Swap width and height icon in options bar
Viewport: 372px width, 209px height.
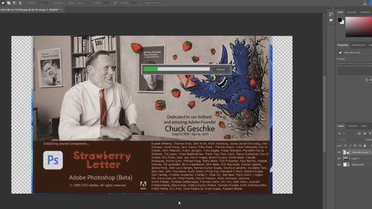[115, 3]
